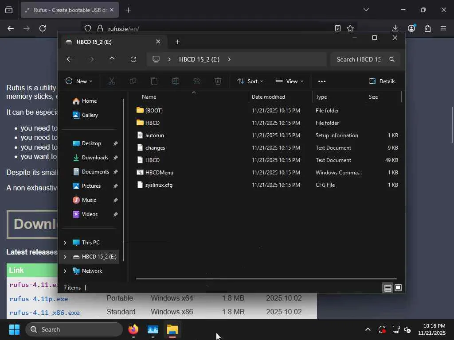Open the Firefox hamburger application menu
This screenshot has width=454, height=340.
coord(443,28)
